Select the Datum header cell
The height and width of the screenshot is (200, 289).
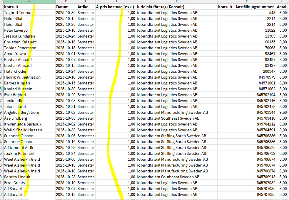click(x=66, y=7)
